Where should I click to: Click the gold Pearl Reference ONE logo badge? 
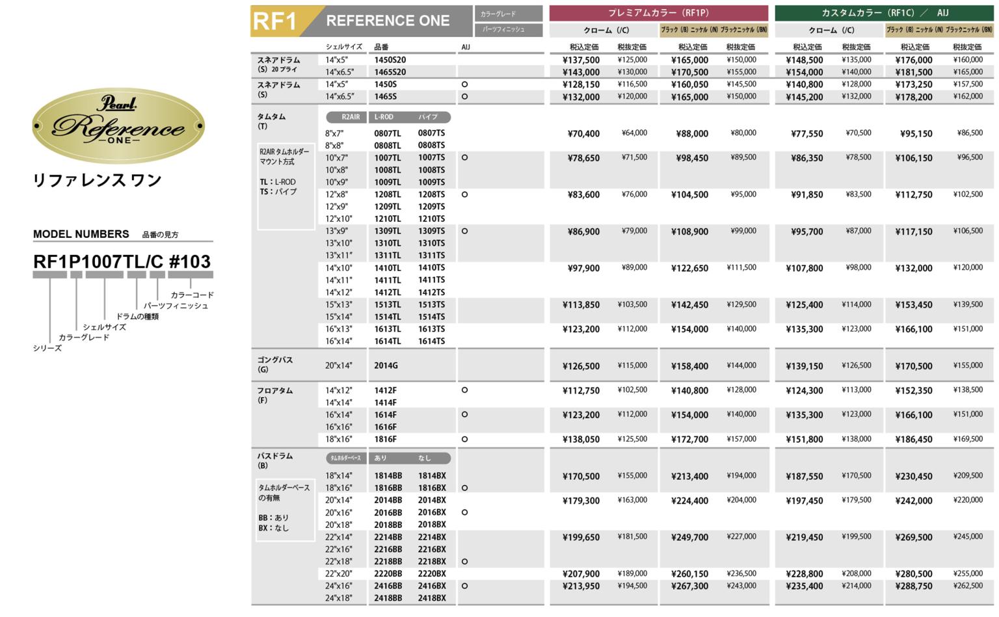[x=118, y=125]
